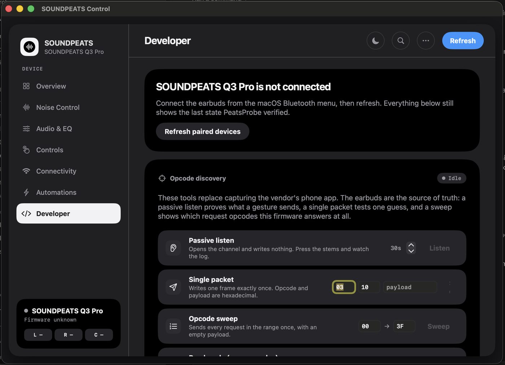Viewport: 505px width, 365px height.
Task: Click the R battery chip
Action: [x=69, y=335]
